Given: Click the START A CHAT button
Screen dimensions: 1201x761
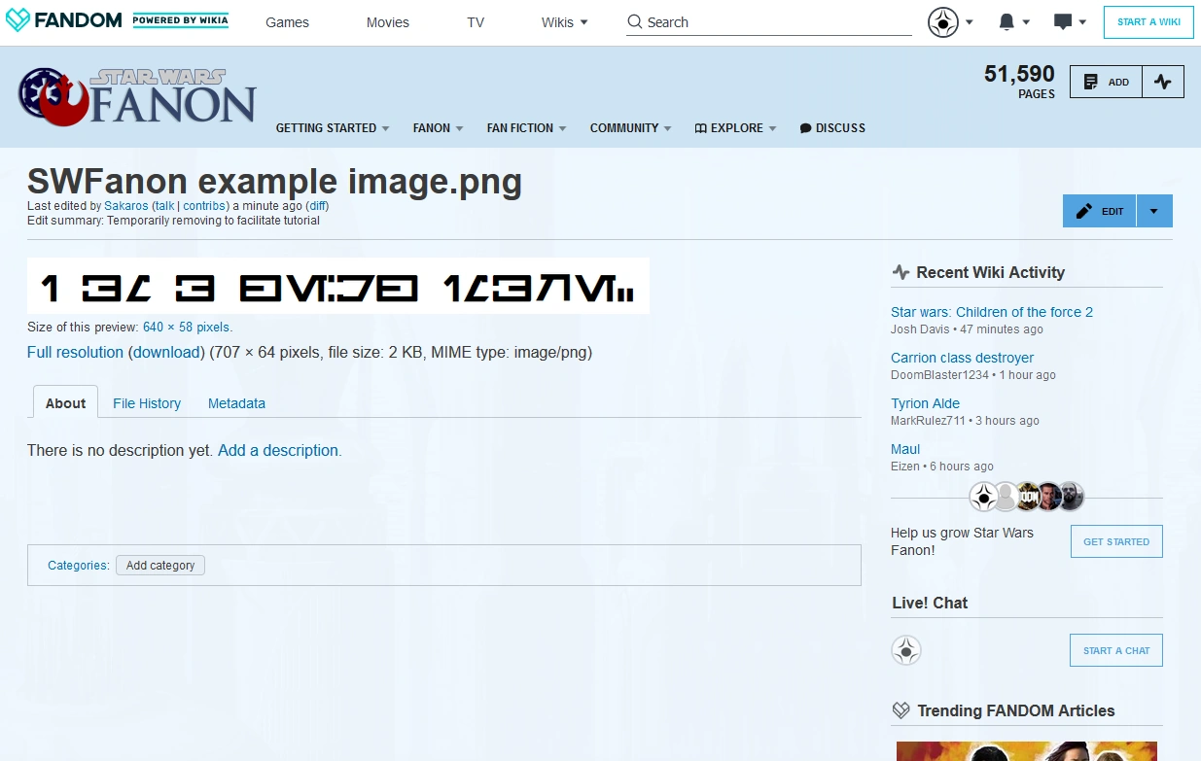Looking at the screenshot, I should click(x=1116, y=650).
